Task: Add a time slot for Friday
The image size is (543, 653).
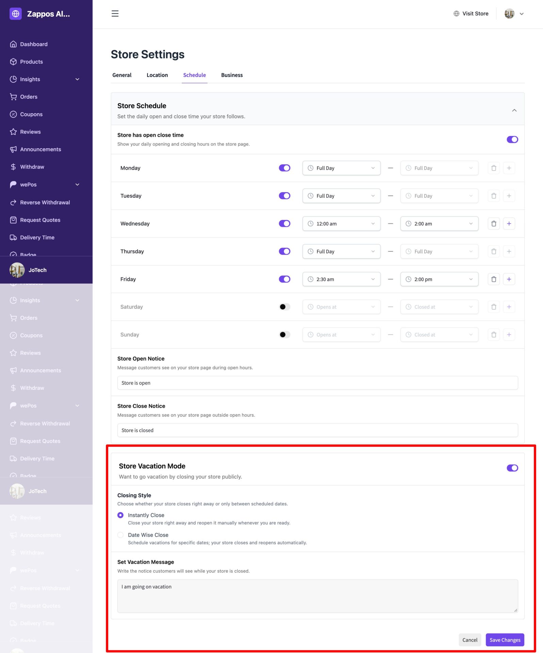Action: pyautogui.click(x=509, y=279)
